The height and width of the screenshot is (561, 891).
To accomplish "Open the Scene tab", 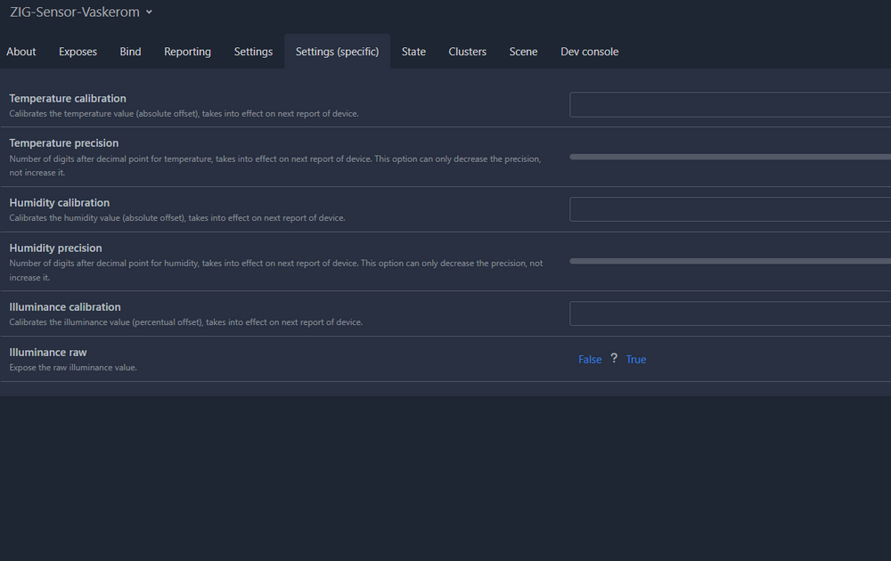I will pos(523,52).
